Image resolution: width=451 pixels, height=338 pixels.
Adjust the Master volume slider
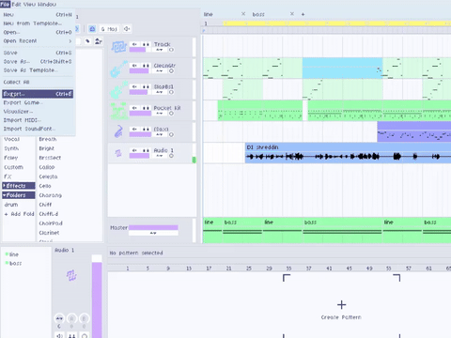[x=153, y=227]
